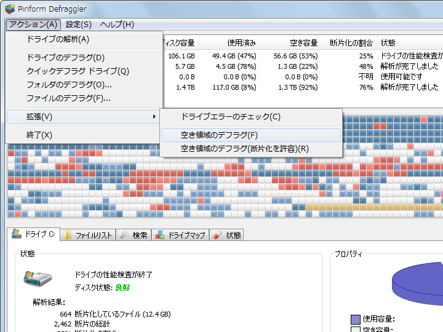Switch to the ドライブマップ tab
443x332 pixels.
[x=180, y=235]
